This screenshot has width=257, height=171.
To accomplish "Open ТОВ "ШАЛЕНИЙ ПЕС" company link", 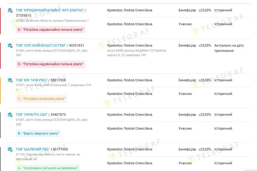I will click(x=33, y=149).
